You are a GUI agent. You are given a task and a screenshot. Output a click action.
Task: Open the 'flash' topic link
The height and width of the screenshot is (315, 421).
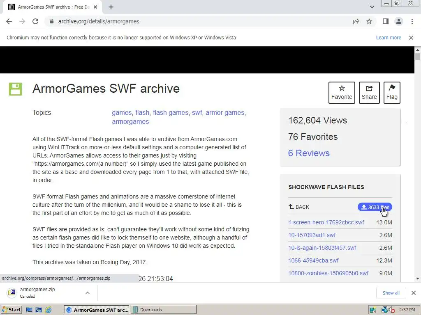point(142,112)
